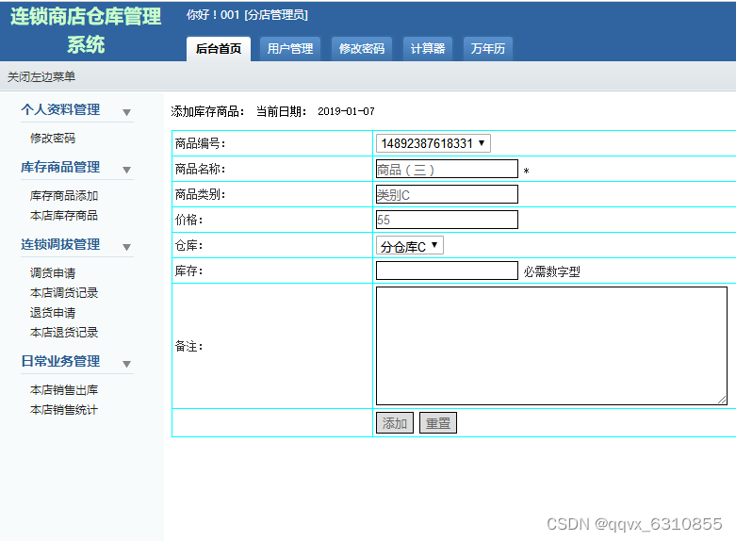Select 库存商品管理 menu heading
This screenshot has height=541, width=736.
click(60, 167)
